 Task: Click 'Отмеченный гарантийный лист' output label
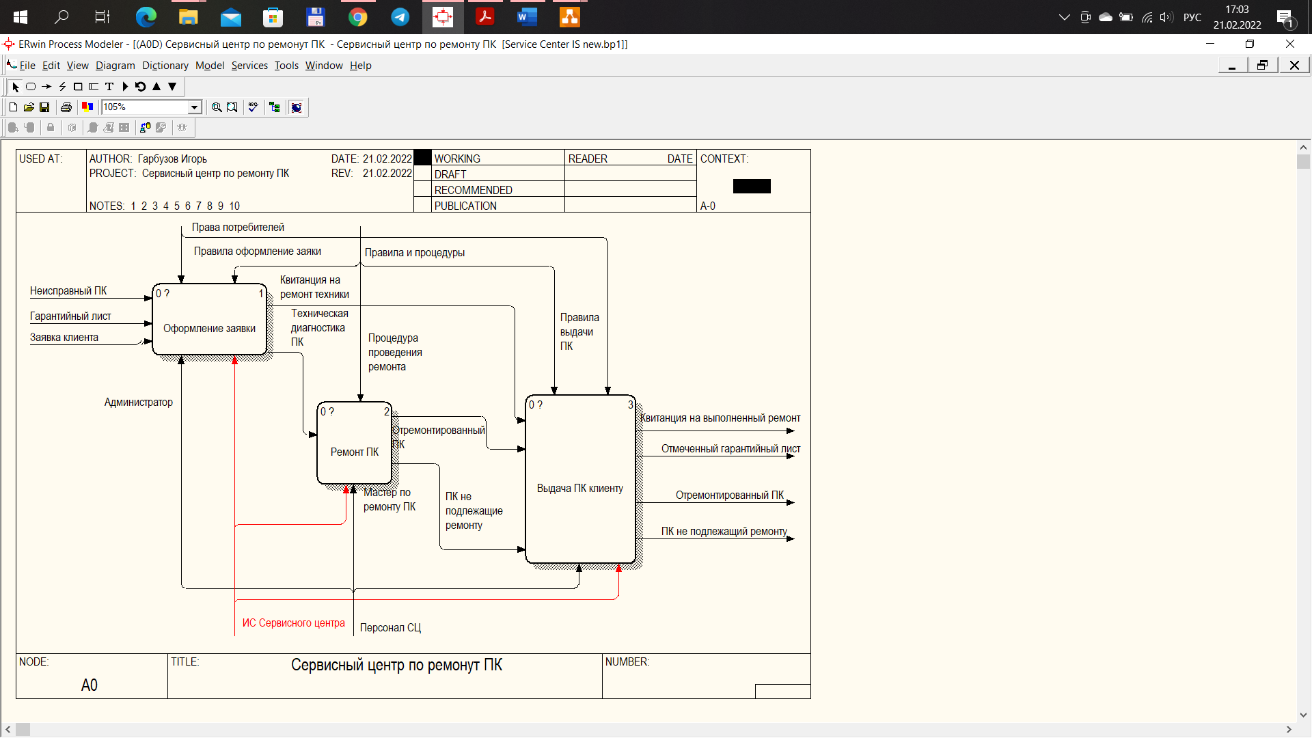click(730, 449)
